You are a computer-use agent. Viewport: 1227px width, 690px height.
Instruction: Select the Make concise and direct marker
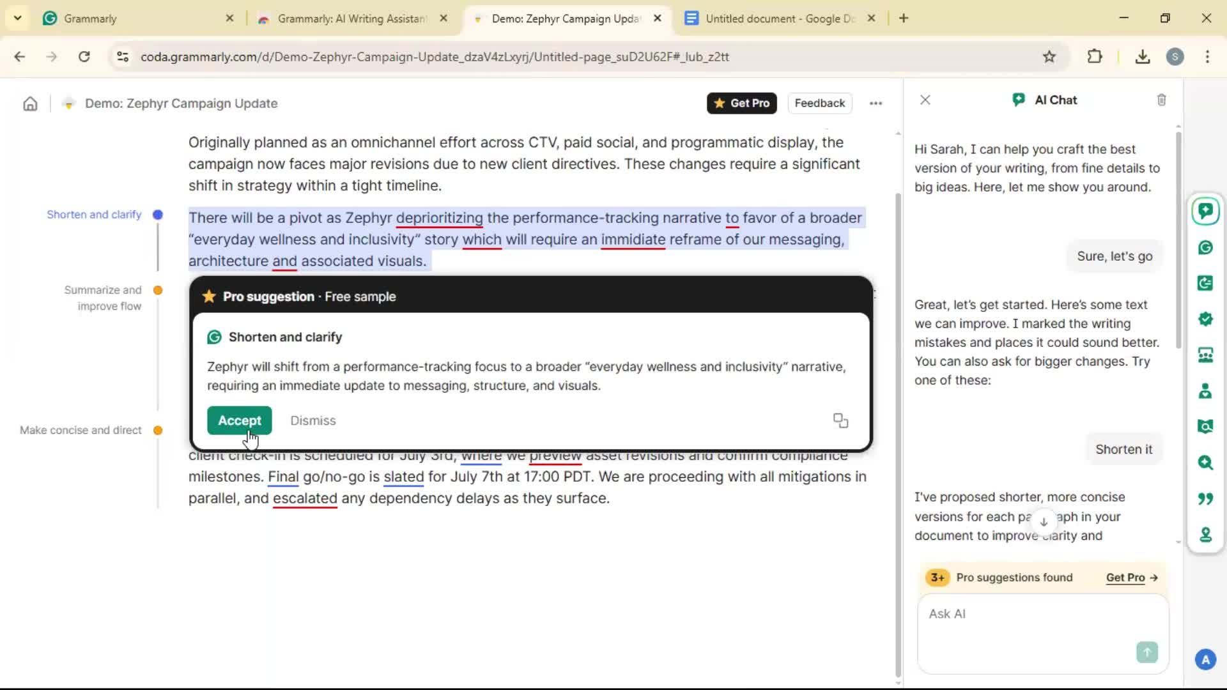[x=158, y=430]
